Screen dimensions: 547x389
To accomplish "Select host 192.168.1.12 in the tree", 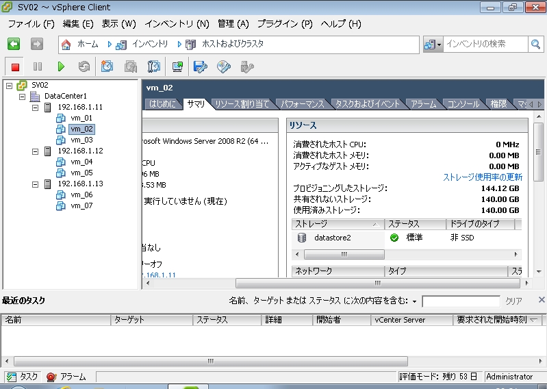I will 80,151.
